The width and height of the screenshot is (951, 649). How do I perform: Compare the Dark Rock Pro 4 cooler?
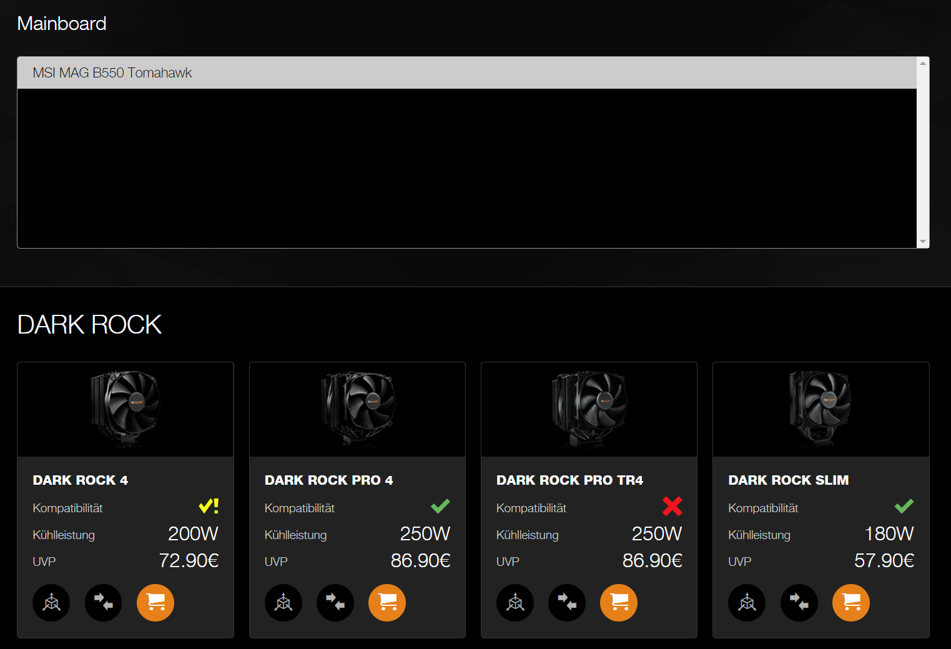pos(335,603)
